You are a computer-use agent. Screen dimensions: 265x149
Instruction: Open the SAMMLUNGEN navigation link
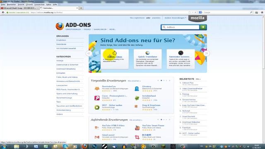pyautogui.click(x=100, y=29)
